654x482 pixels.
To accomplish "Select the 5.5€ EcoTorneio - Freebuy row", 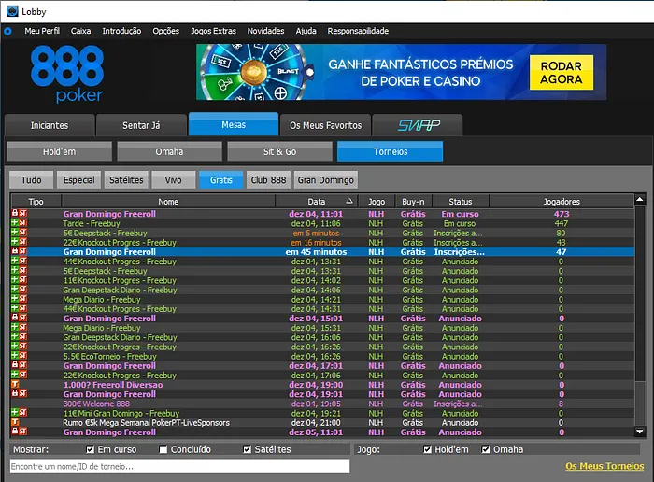I will click(x=322, y=356).
